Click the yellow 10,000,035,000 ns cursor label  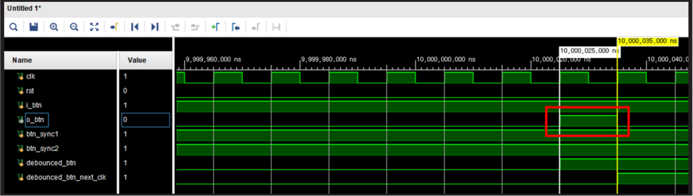pyautogui.click(x=647, y=41)
